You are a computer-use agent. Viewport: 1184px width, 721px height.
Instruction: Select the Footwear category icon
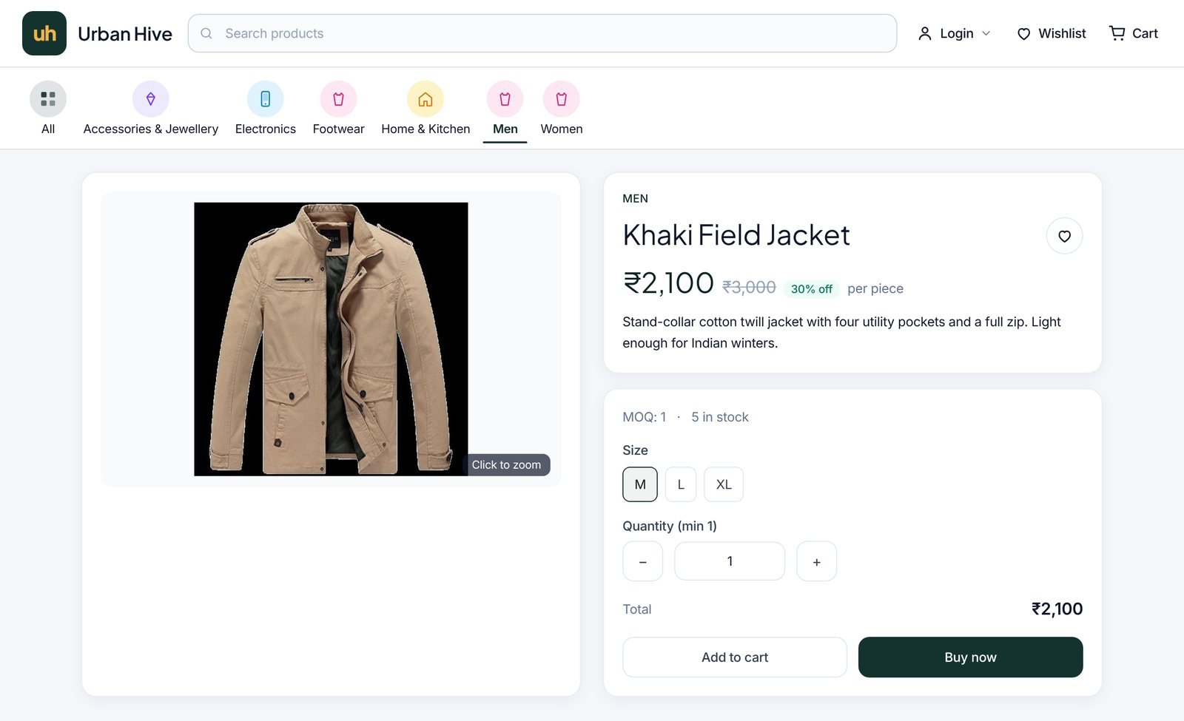[338, 99]
